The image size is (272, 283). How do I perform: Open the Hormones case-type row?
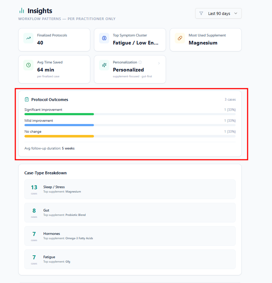pos(130,236)
